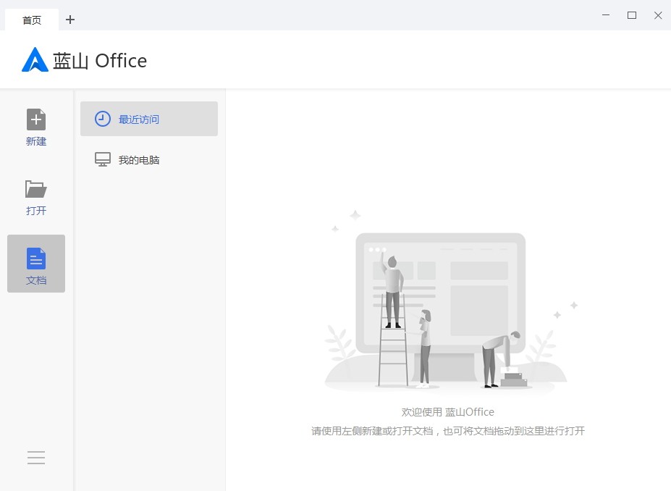Click the welcome illustration image
Screen dimensions: 671x491
tap(447, 304)
